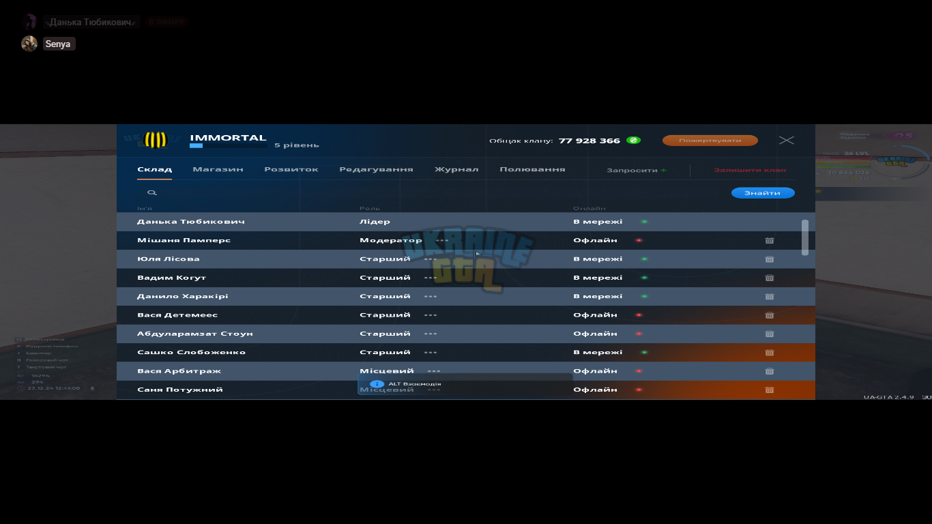Click member name Данило Харакірі
Screen dimensions: 932x524
(183, 296)
